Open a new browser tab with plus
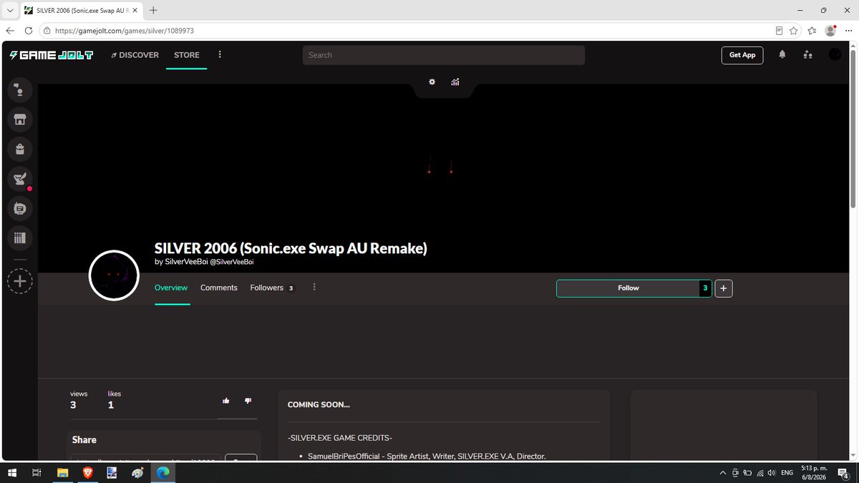The width and height of the screenshot is (859, 483). point(153,10)
